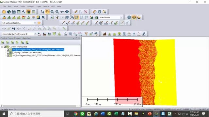Select the Current Workspace label
The height and width of the screenshot is (117, 209).
pyautogui.click(x=18, y=47)
